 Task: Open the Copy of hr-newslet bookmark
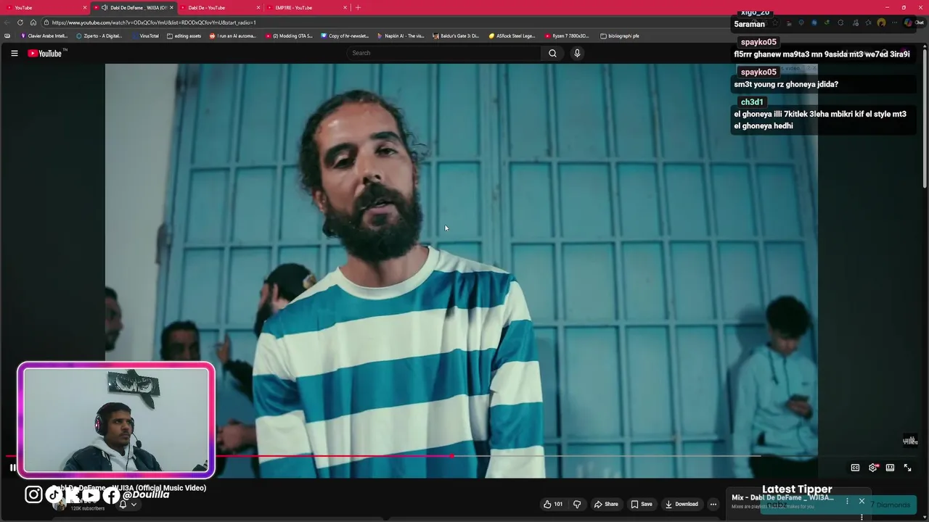[x=345, y=36]
